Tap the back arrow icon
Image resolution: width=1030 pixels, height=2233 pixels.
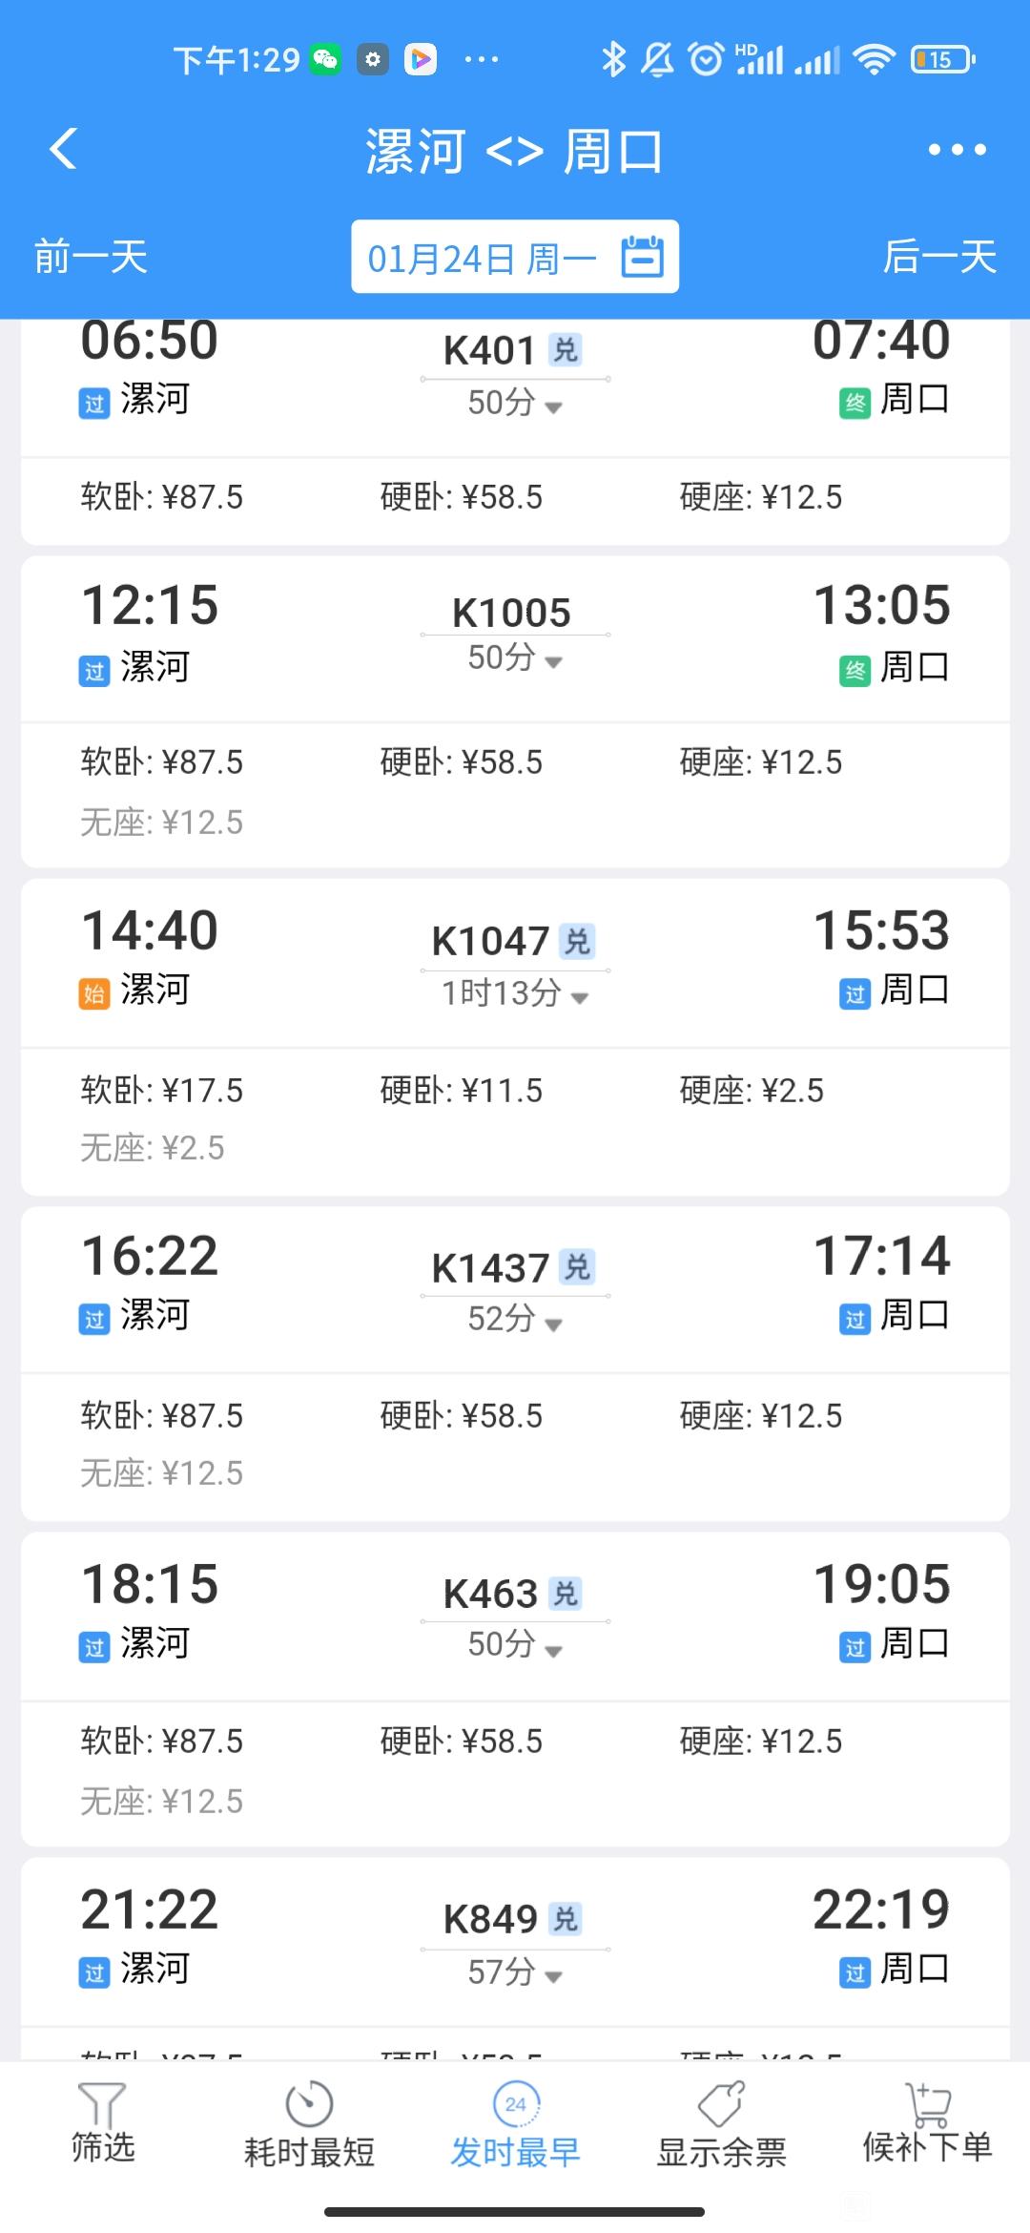click(x=63, y=150)
